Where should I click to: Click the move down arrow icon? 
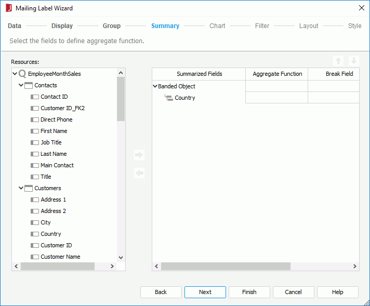[x=353, y=61]
